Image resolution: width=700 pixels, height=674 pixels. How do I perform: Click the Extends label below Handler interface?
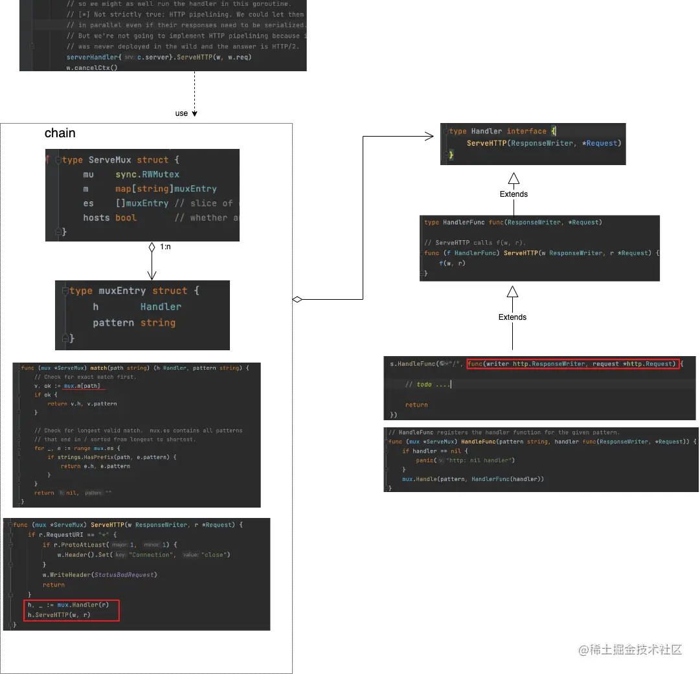[514, 194]
